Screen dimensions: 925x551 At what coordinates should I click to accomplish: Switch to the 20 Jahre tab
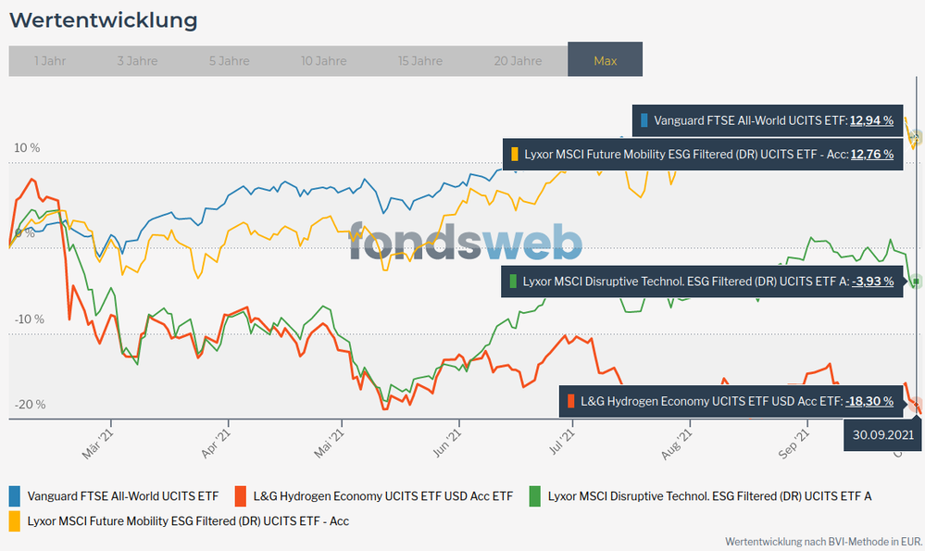click(518, 61)
